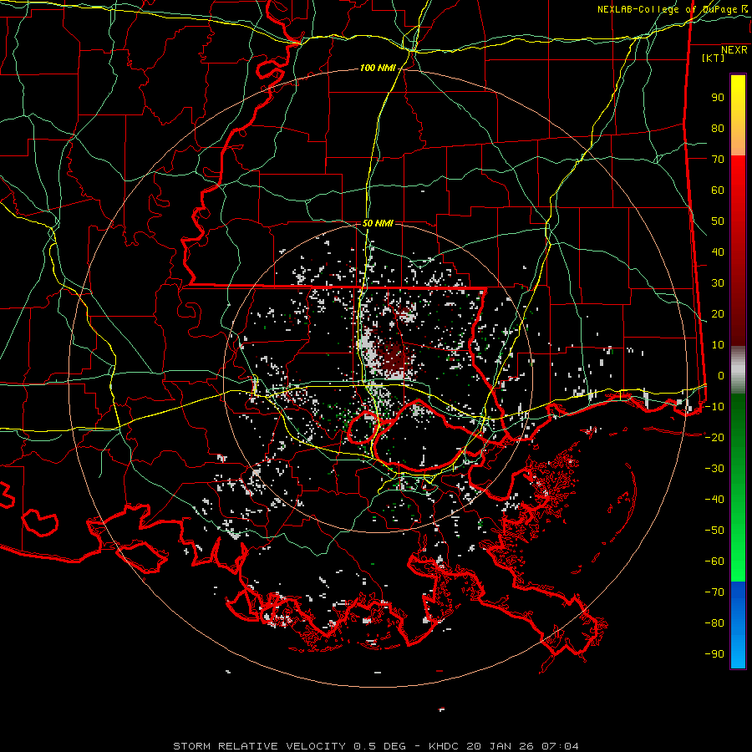Click the 20 JAN 26 date in caption
752x752 pixels.
pos(501,746)
